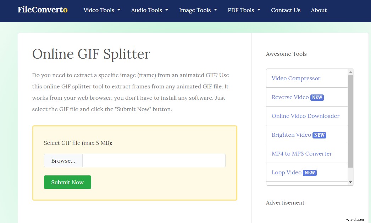Open the Brighten Video tool
The image size is (371, 223).
[x=291, y=135]
